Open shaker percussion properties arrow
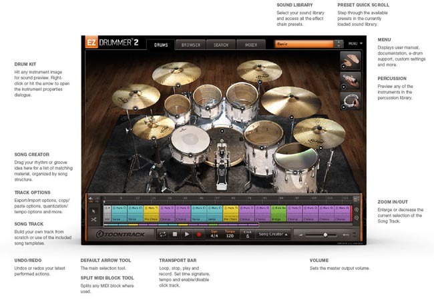 pyautogui.click(x=343, y=87)
